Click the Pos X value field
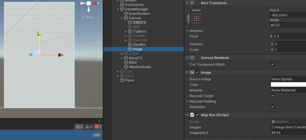The height and width of the screenshot is (140, 306). [288, 15]
